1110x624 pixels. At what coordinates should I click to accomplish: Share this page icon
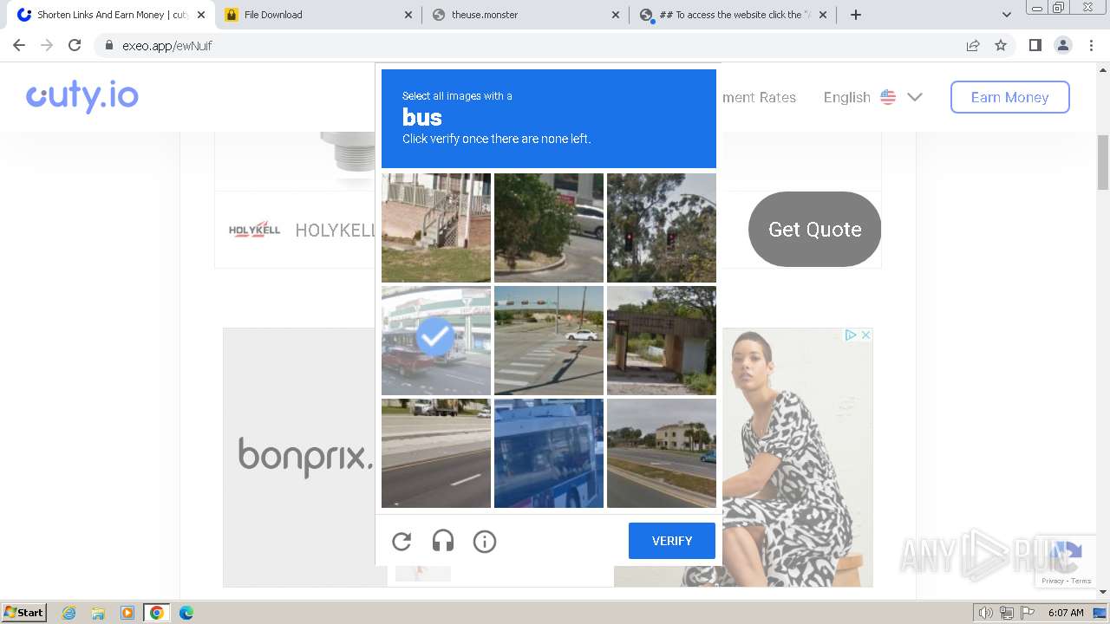pos(973,45)
